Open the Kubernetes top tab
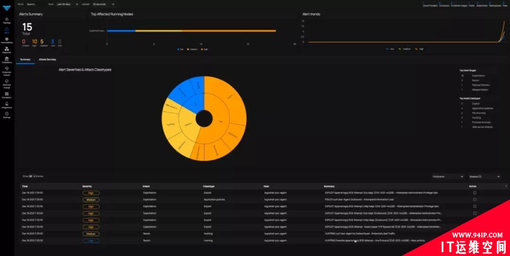This screenshot has height=256, width=510. (x=482, y=5)
